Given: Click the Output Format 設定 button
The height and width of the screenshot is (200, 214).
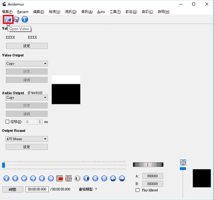Looking at the screenshot, I should tap(27, 147).
